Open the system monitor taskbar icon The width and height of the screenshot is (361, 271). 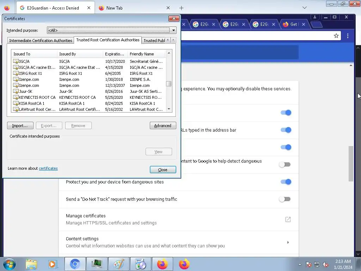pyautogui.click(x=97, y=264)
